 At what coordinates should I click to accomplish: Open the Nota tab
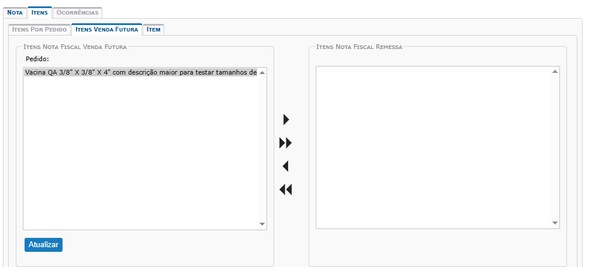point(15,12)
